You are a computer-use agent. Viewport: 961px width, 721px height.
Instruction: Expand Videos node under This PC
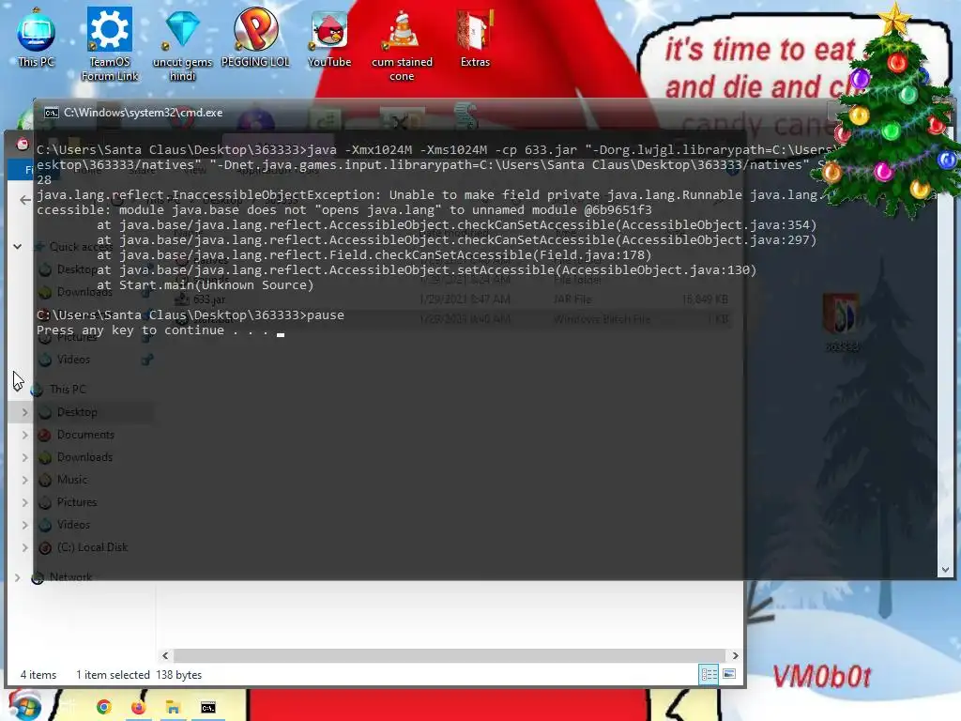click(25, 525)
